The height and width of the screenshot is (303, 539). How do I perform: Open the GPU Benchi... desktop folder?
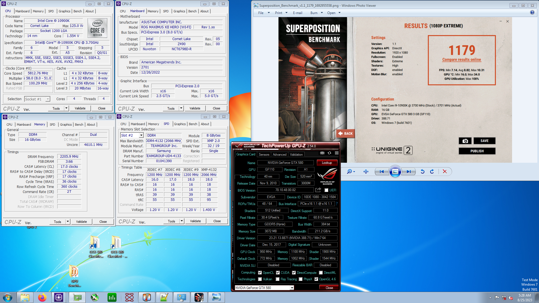coord(74,276)
